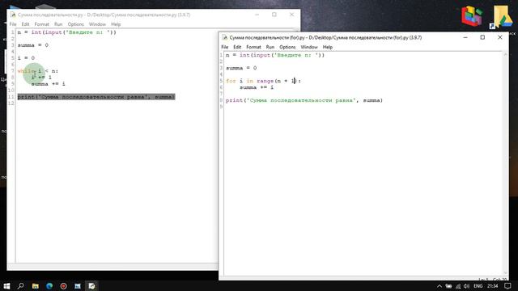This screenshot has width=518, height=291.
Task: Select the active IDLE Python taskbar icon
Action: tap(91, 285)
